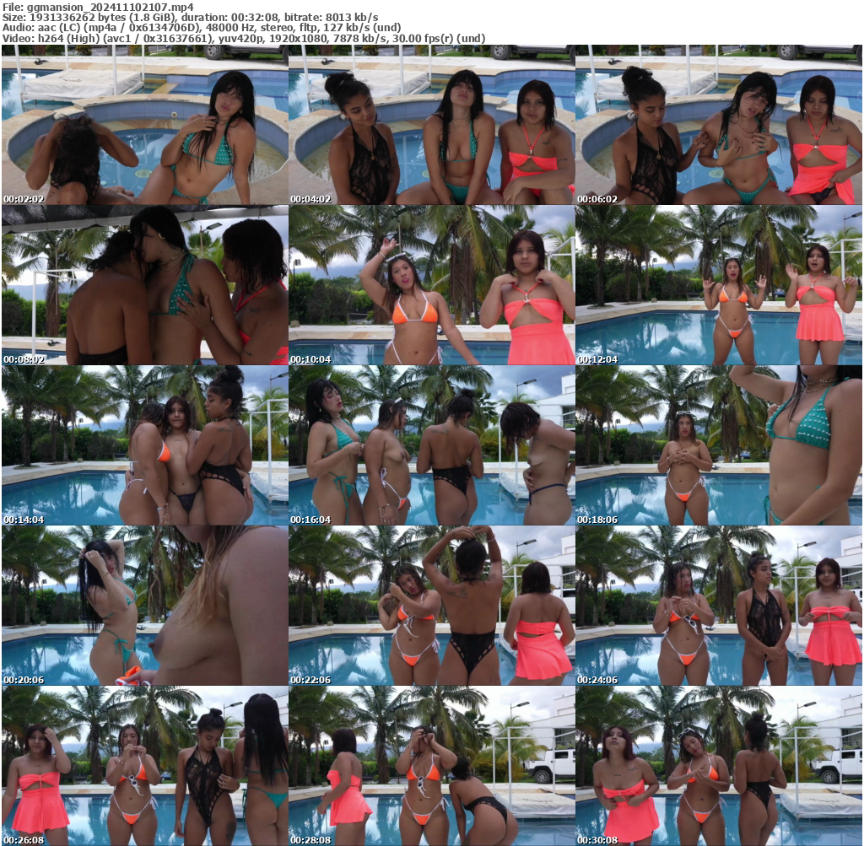This screenshot has height=846, width=864.
Task: Click the thumbnail timestamped 00:02:02
Action: point(144,125)
